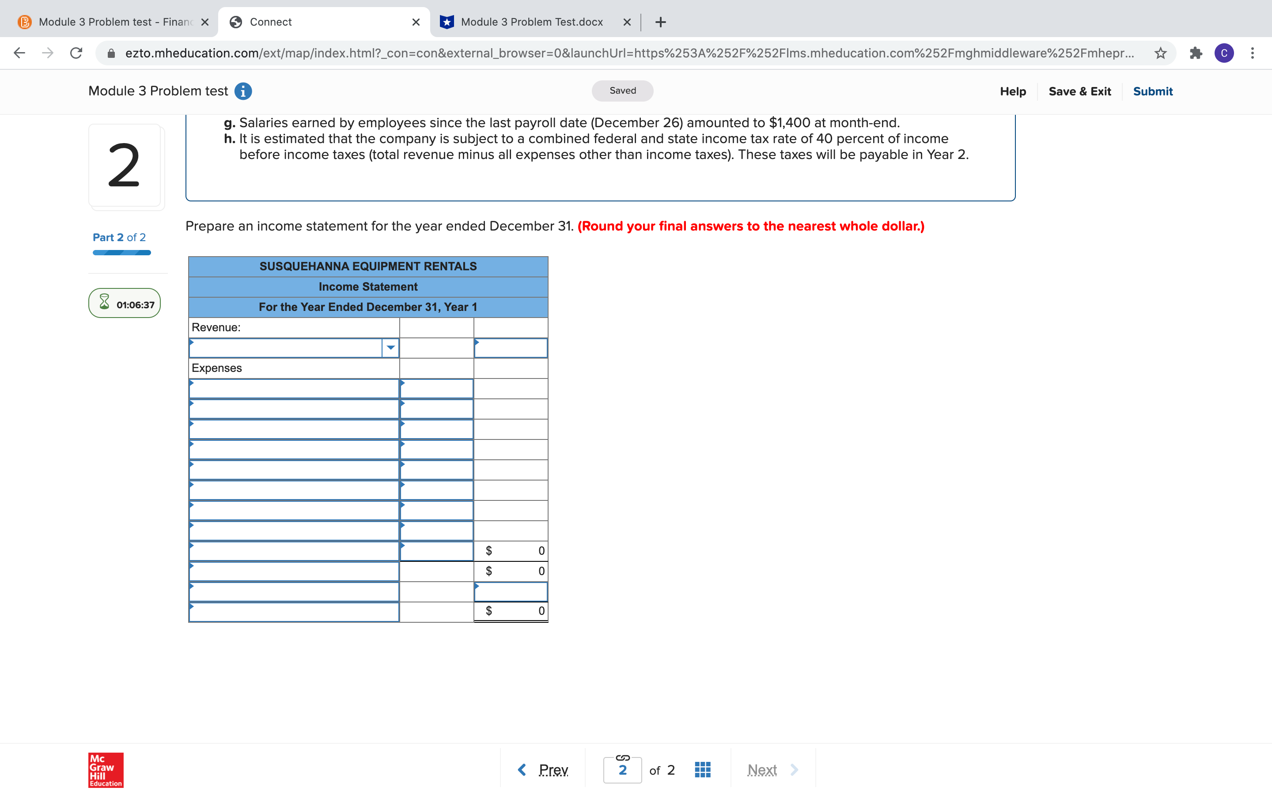Go back using the browser back arrow
This screenshot has width=1272, height=795.
(x=19, y=53)
